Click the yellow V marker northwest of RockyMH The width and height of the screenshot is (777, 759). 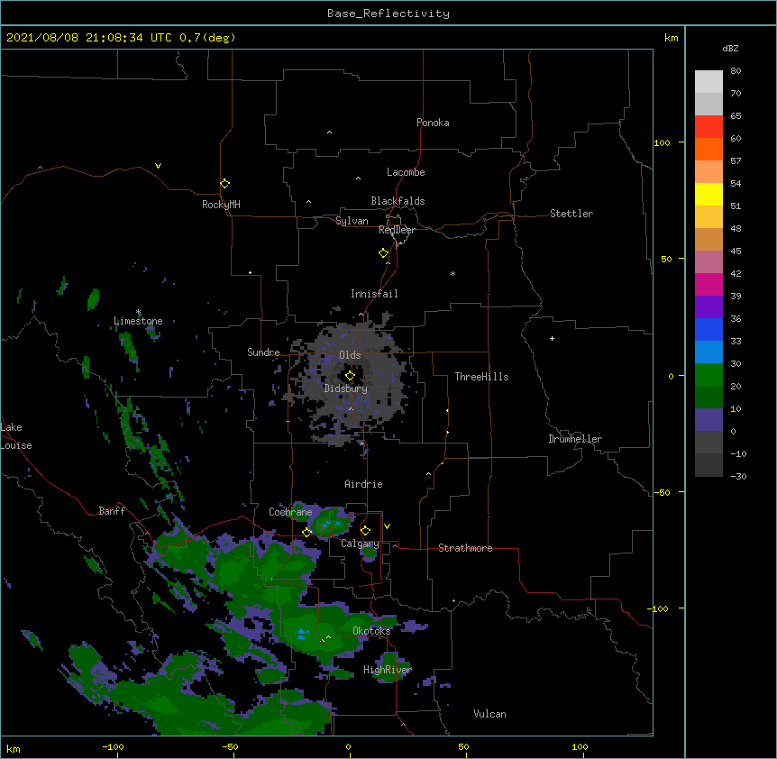[158, 166]
